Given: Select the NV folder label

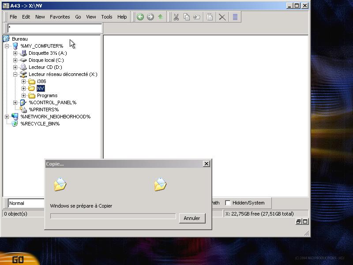Looking at the screenshot, I should point(41,88).
